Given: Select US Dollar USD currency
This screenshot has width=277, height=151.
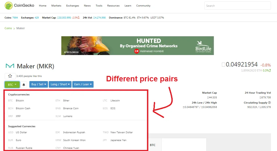Looking at the screenshot, I should (x=18, y=132).
